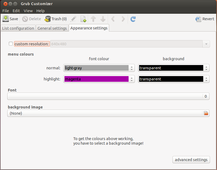Click the folder icon for background image
The width and height of the screenshot is (217, 170).
click(x=206, y=113)
